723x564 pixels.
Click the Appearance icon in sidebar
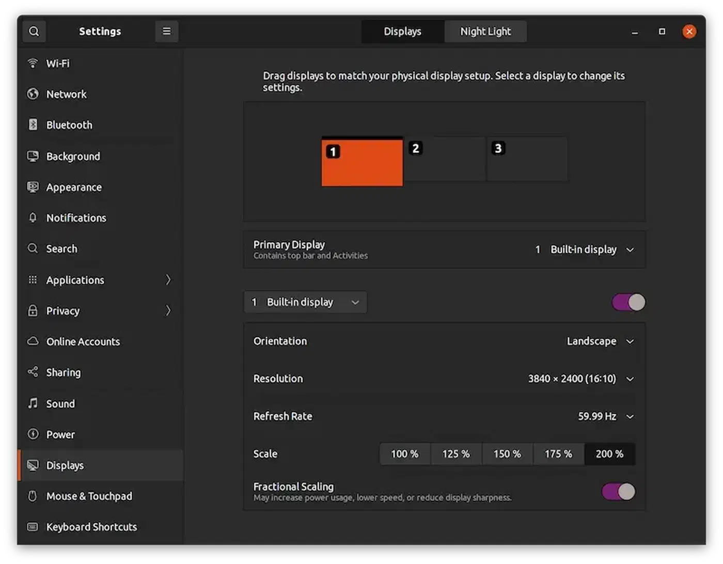[33, 187]
